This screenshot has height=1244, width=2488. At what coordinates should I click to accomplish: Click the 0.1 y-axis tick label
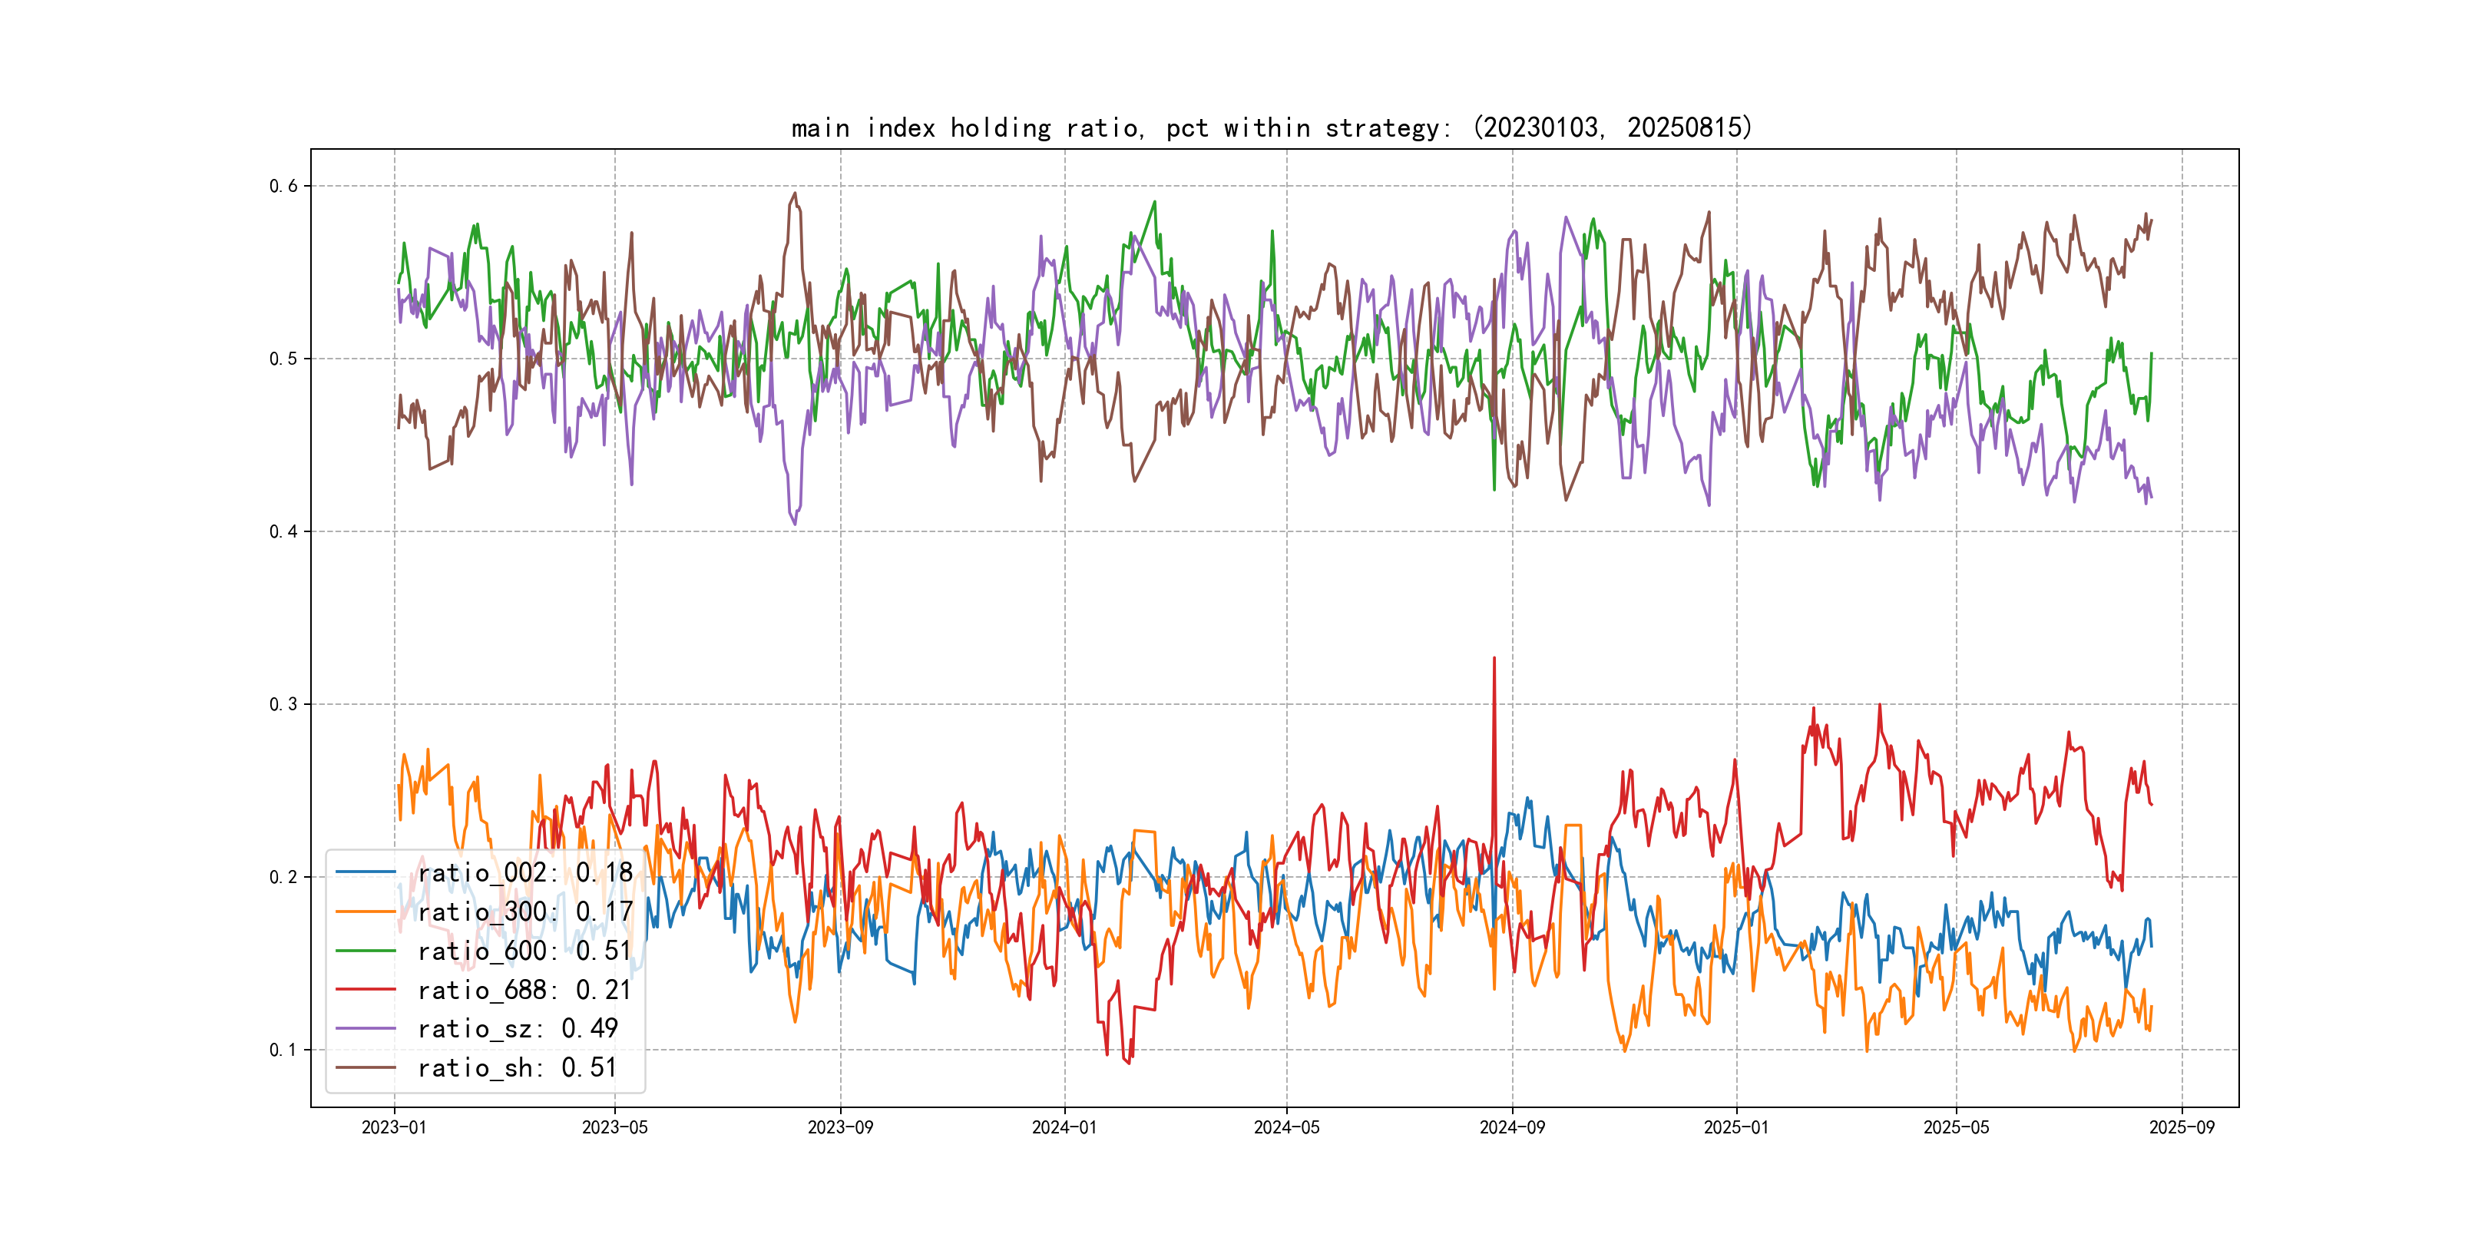pyautogui.click(x=283, y=1050)
